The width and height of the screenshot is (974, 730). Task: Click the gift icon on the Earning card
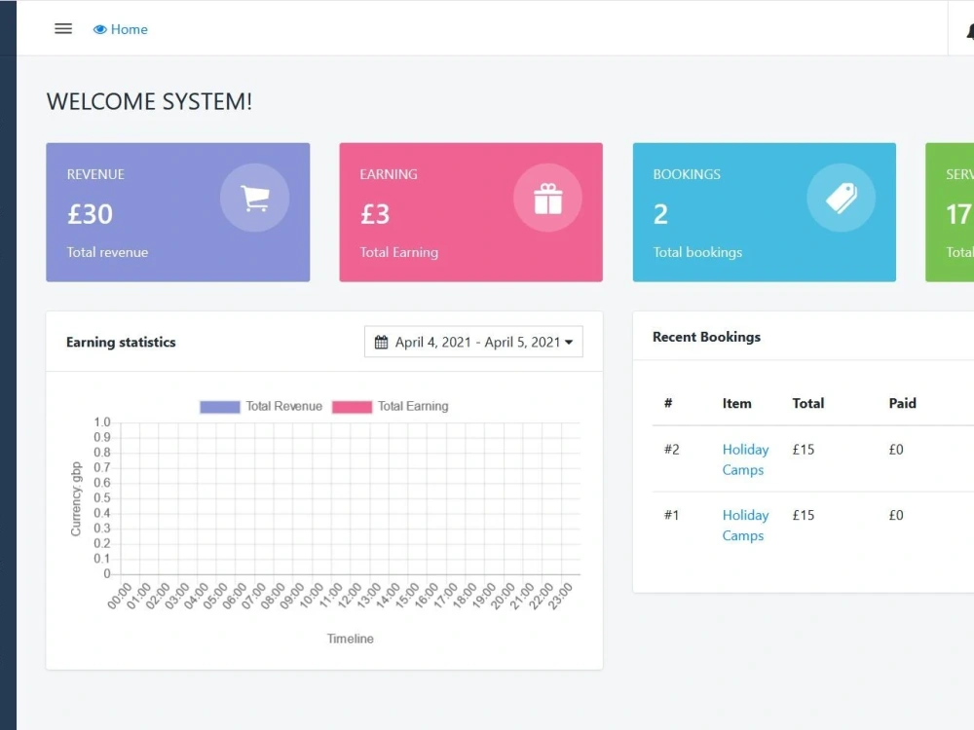point(547,198)
